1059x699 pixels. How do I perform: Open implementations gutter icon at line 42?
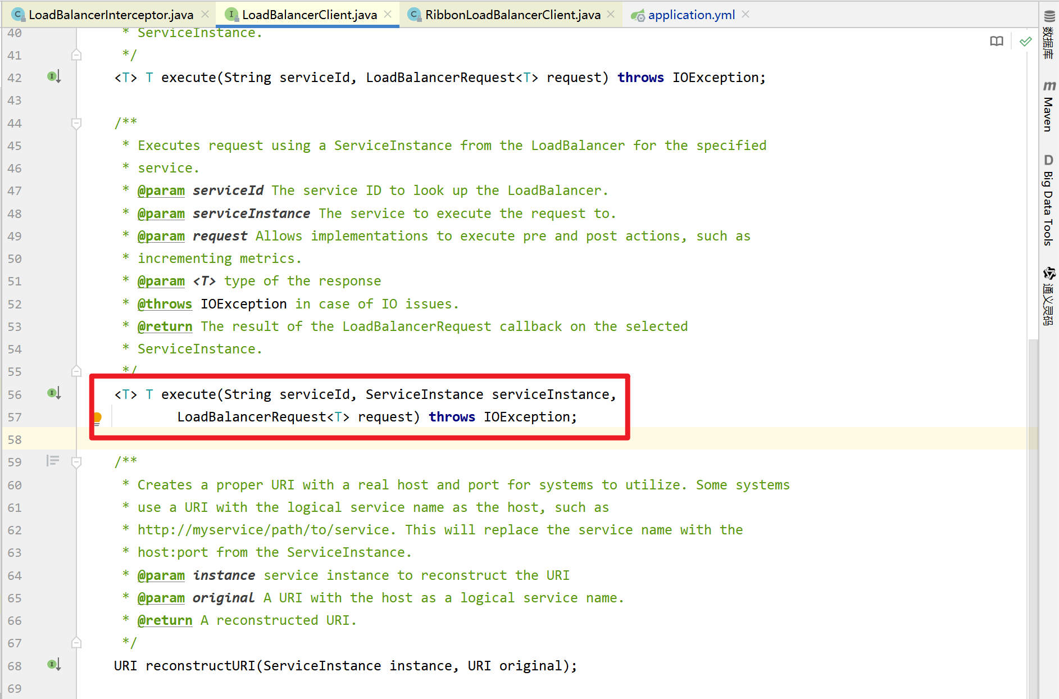pos(54,76)
